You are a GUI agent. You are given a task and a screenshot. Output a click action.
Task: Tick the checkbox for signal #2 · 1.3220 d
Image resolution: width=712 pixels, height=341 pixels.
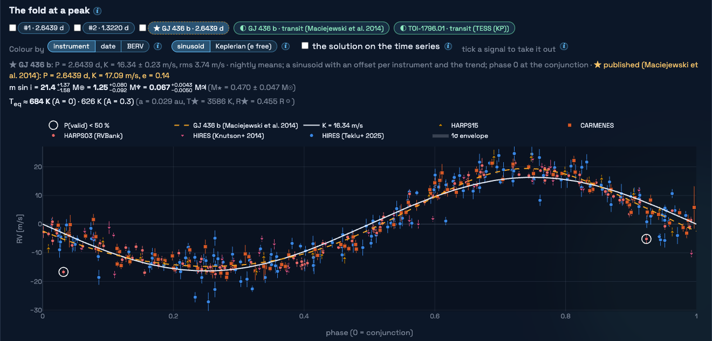tap(78, 27)
